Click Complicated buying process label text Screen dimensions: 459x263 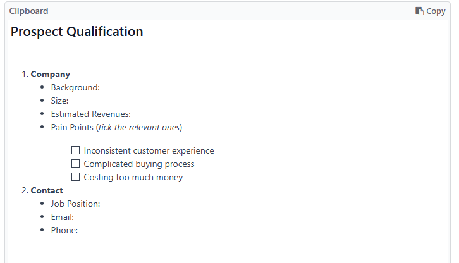pyautogui.click(x=139, y=164)
